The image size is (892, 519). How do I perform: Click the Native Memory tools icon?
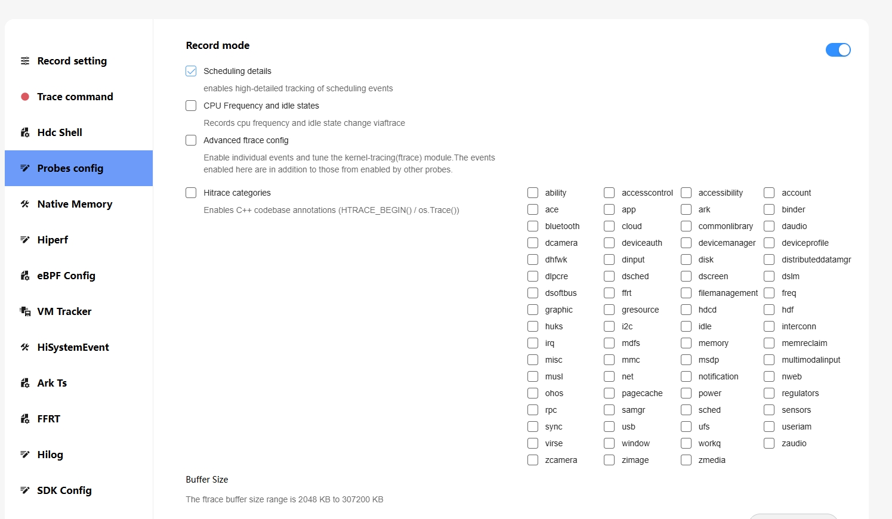(x=25, y=204)
